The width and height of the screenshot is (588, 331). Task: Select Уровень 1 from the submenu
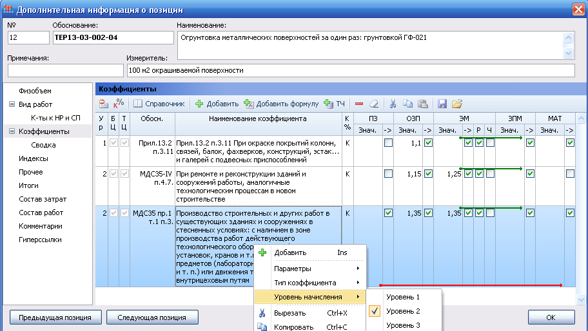(403, 297)
